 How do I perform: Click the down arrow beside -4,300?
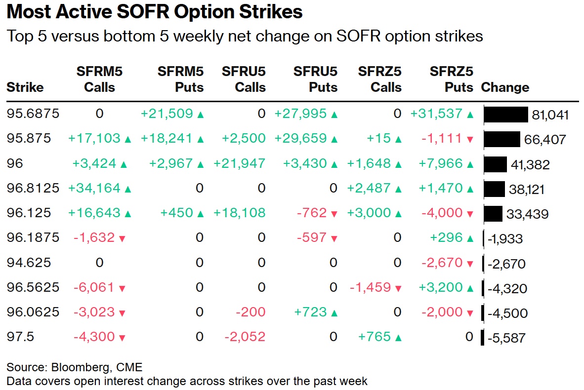[x=122, y=338]
